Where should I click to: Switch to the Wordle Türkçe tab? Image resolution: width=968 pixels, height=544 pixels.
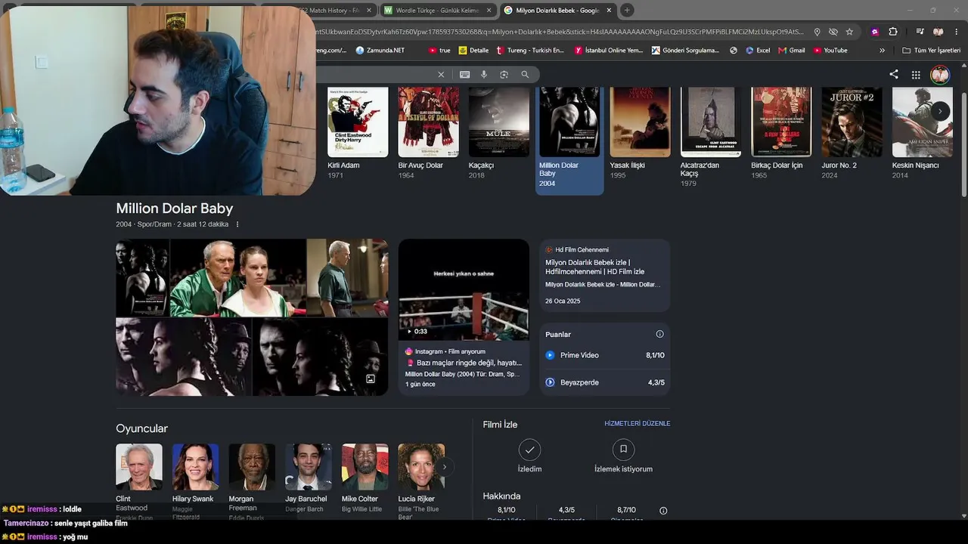tap(436, 11)
